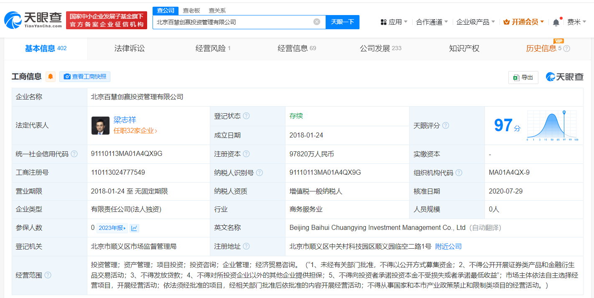Open the 梁志祥 legal representative link
Screen dimensions: 594x298
pos(125,120)
